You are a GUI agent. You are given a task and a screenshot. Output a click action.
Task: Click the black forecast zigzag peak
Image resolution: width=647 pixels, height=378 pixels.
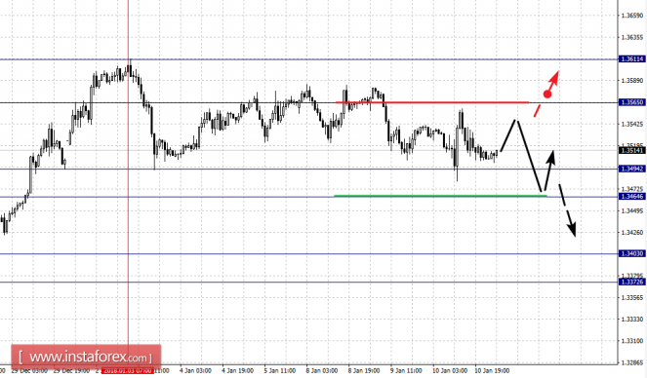tap(515, 120)
